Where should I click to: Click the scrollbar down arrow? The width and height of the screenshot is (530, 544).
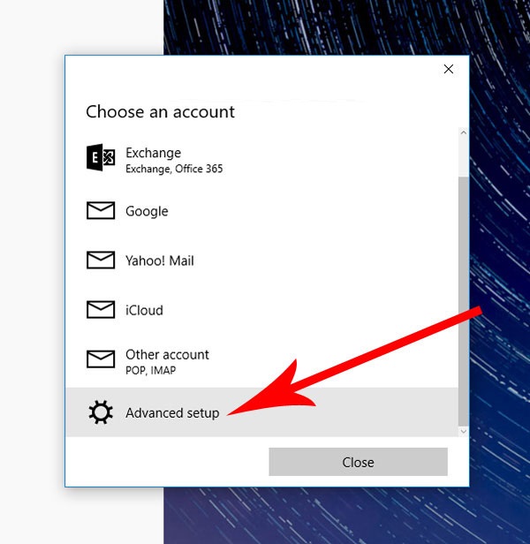point(464,431)
